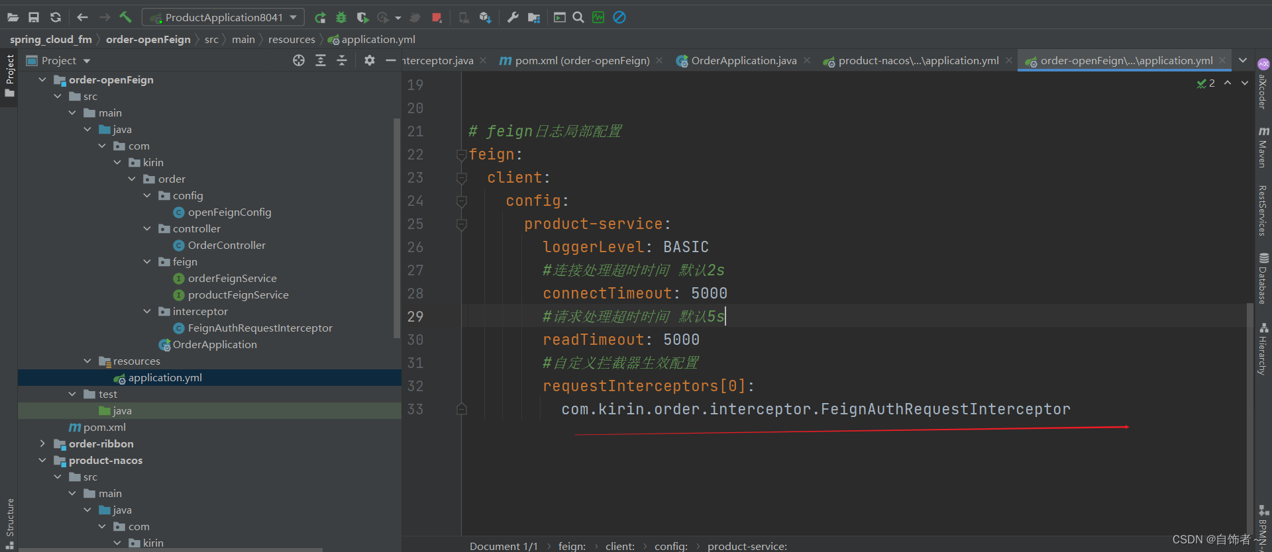Click the order-openFeign breadcrumb
The image size is (1272, 552).
[x=148, y=39]
